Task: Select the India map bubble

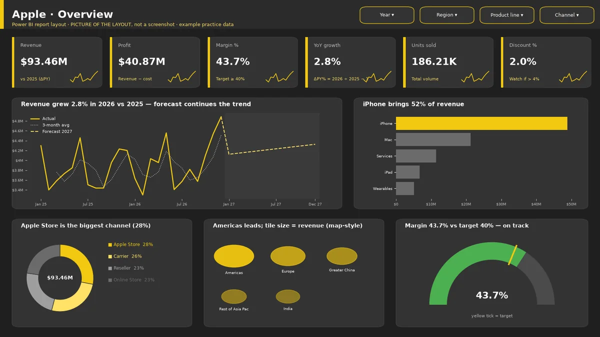Action: pyautogui.click(x=288, y=297)
